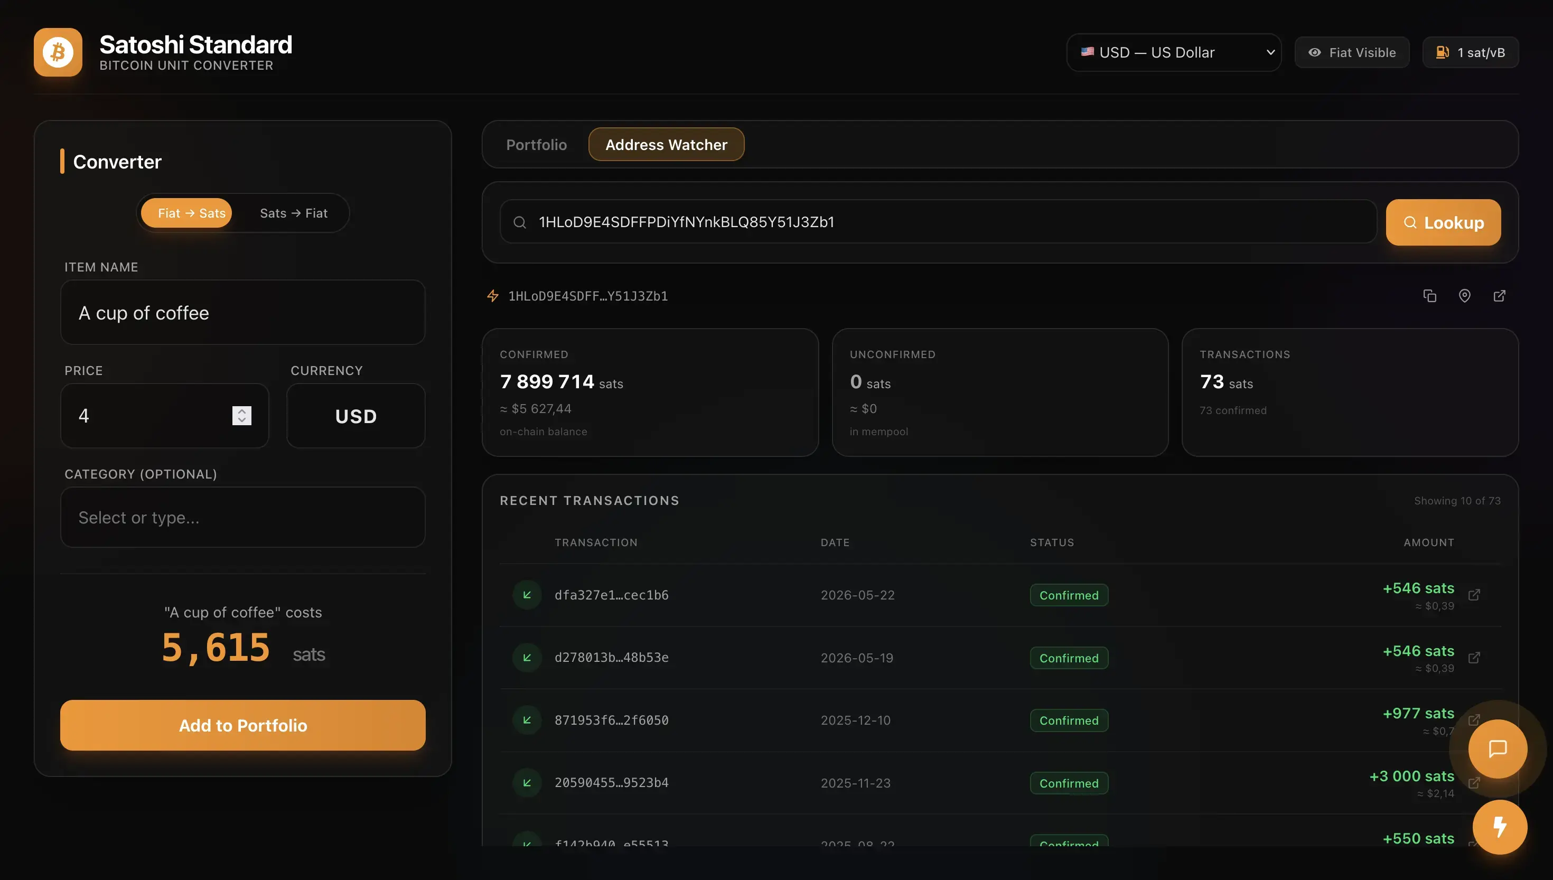The width and height of the screenshot is (1553, 880).
Task: Click the lightning floating action button
Action: pos(1500,827)
